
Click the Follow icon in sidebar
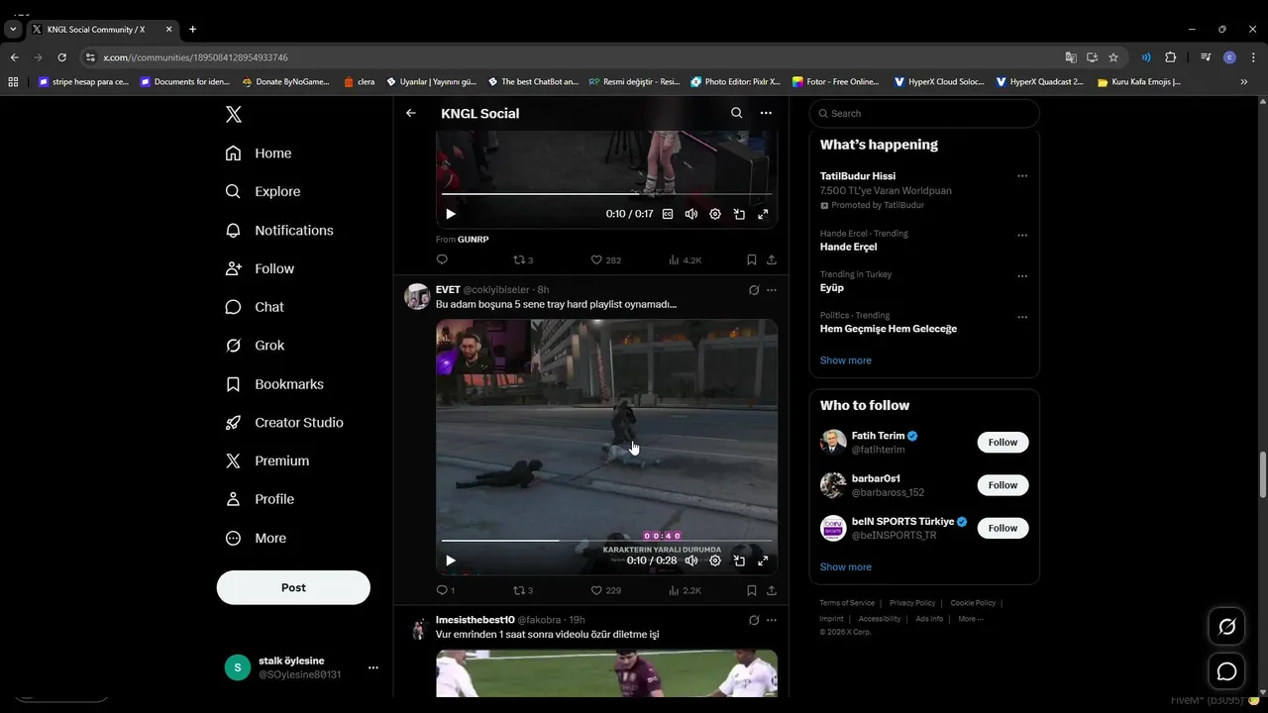[x=234, y=268]
